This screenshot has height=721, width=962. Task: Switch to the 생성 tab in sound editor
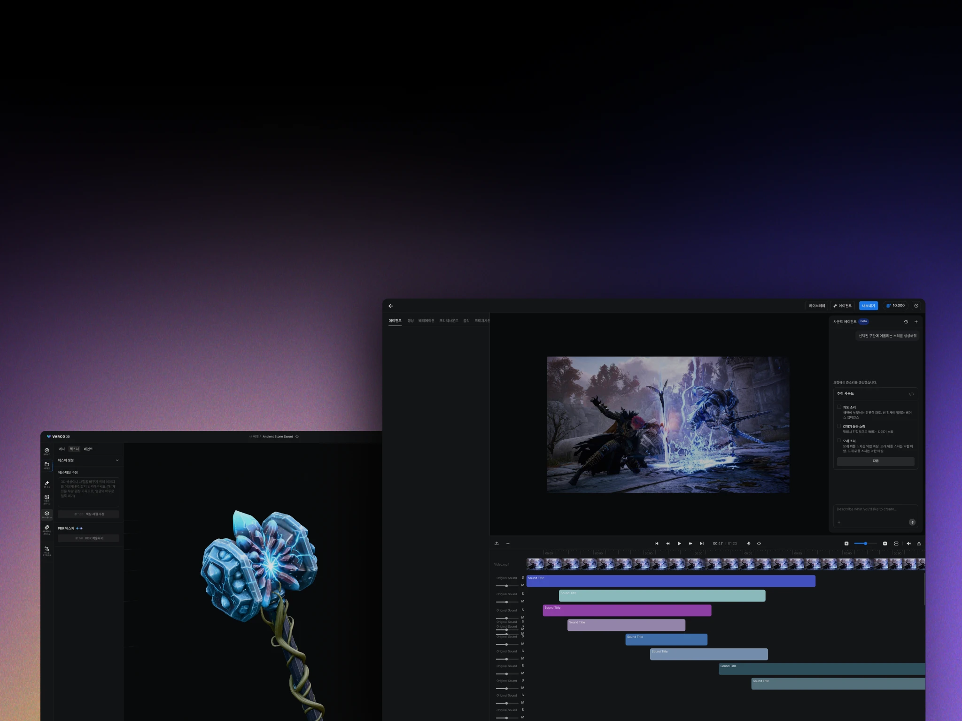click(411, 321)
